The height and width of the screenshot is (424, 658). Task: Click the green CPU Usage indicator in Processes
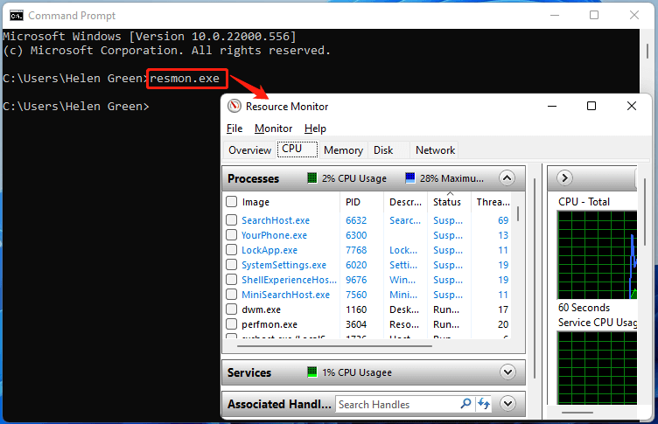coord(311,177)
